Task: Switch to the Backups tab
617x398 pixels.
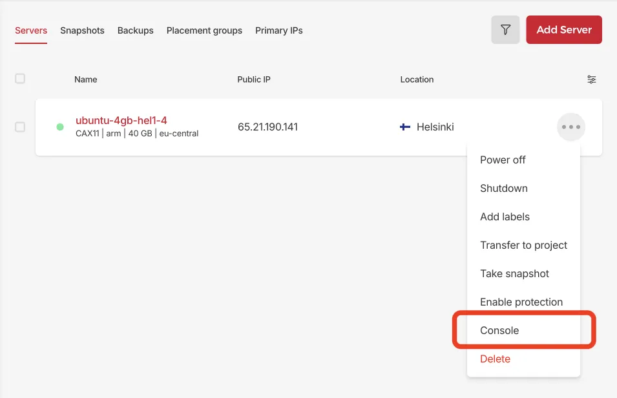Action: coord(136,30)
